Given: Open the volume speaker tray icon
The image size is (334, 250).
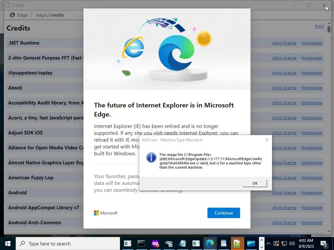Looking at the screenshot, I should tap(292, 243).
